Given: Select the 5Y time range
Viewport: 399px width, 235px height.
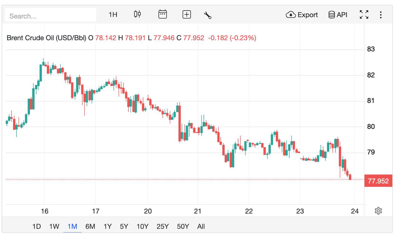Looking at the screenshot, I should (x=124, y=226).
